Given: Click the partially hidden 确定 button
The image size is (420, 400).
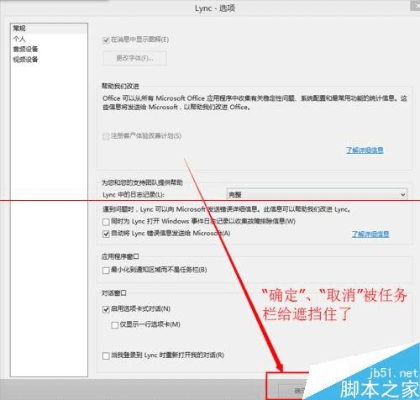Looking at the screenshot, I should [x=292, y=390].
